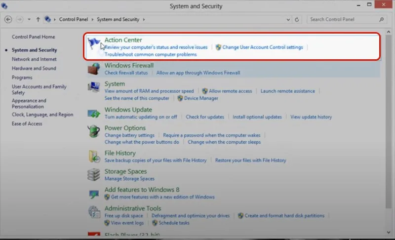Go up one level with Up arrow
Screen dimensions: 395x240
click(38, 20)
